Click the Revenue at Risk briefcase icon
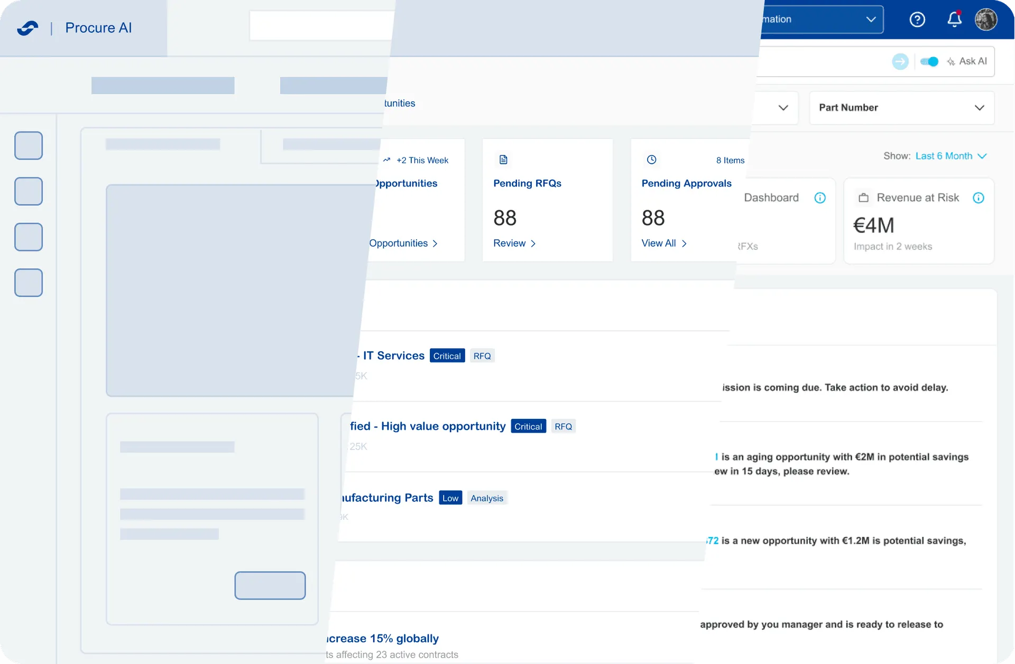 point(863,198)
